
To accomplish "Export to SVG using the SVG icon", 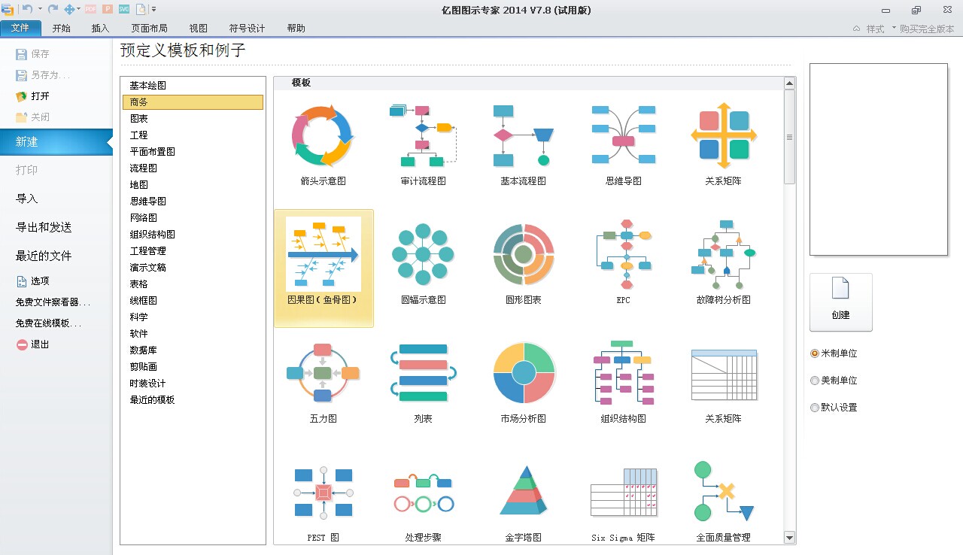I will [123, 9].
